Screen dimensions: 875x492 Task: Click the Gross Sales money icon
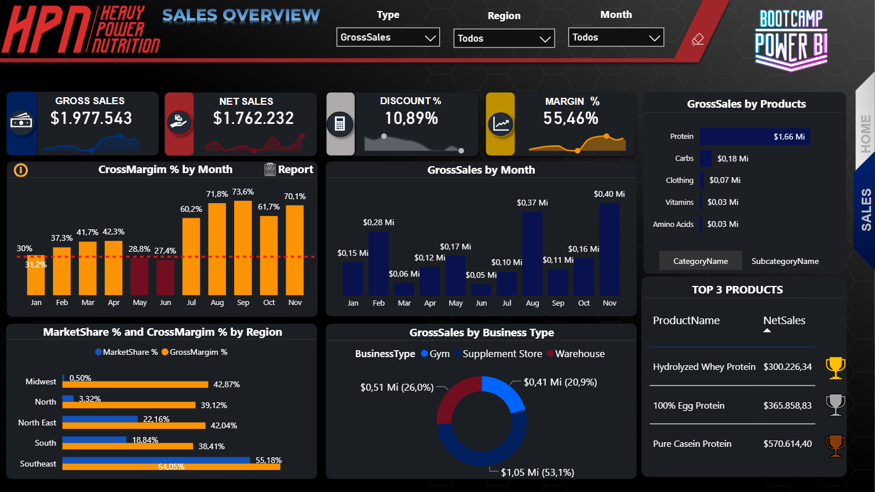coord(21,122)
